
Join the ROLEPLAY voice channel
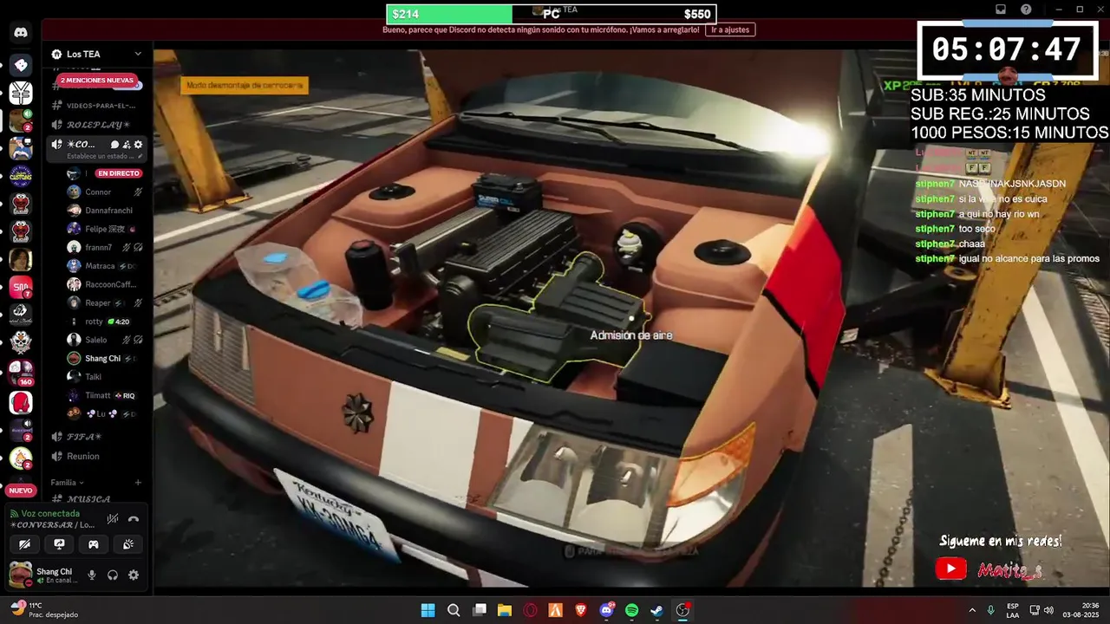tap(95, 125)
